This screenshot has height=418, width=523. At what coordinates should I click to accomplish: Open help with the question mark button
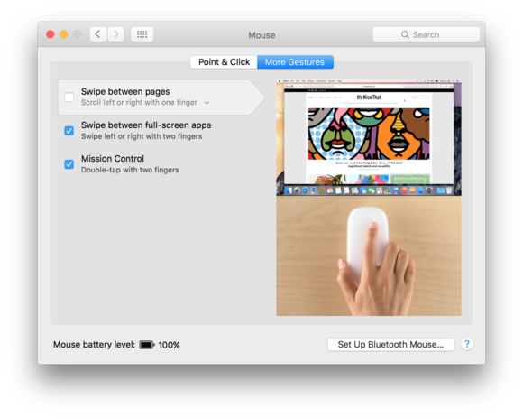(x=466, y=344)
